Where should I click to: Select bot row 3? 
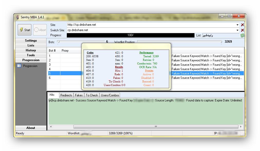pyautogui.click(x=146, y=65)
